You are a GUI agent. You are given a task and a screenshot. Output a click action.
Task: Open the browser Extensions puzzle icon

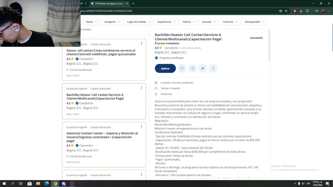click(307, 11)
